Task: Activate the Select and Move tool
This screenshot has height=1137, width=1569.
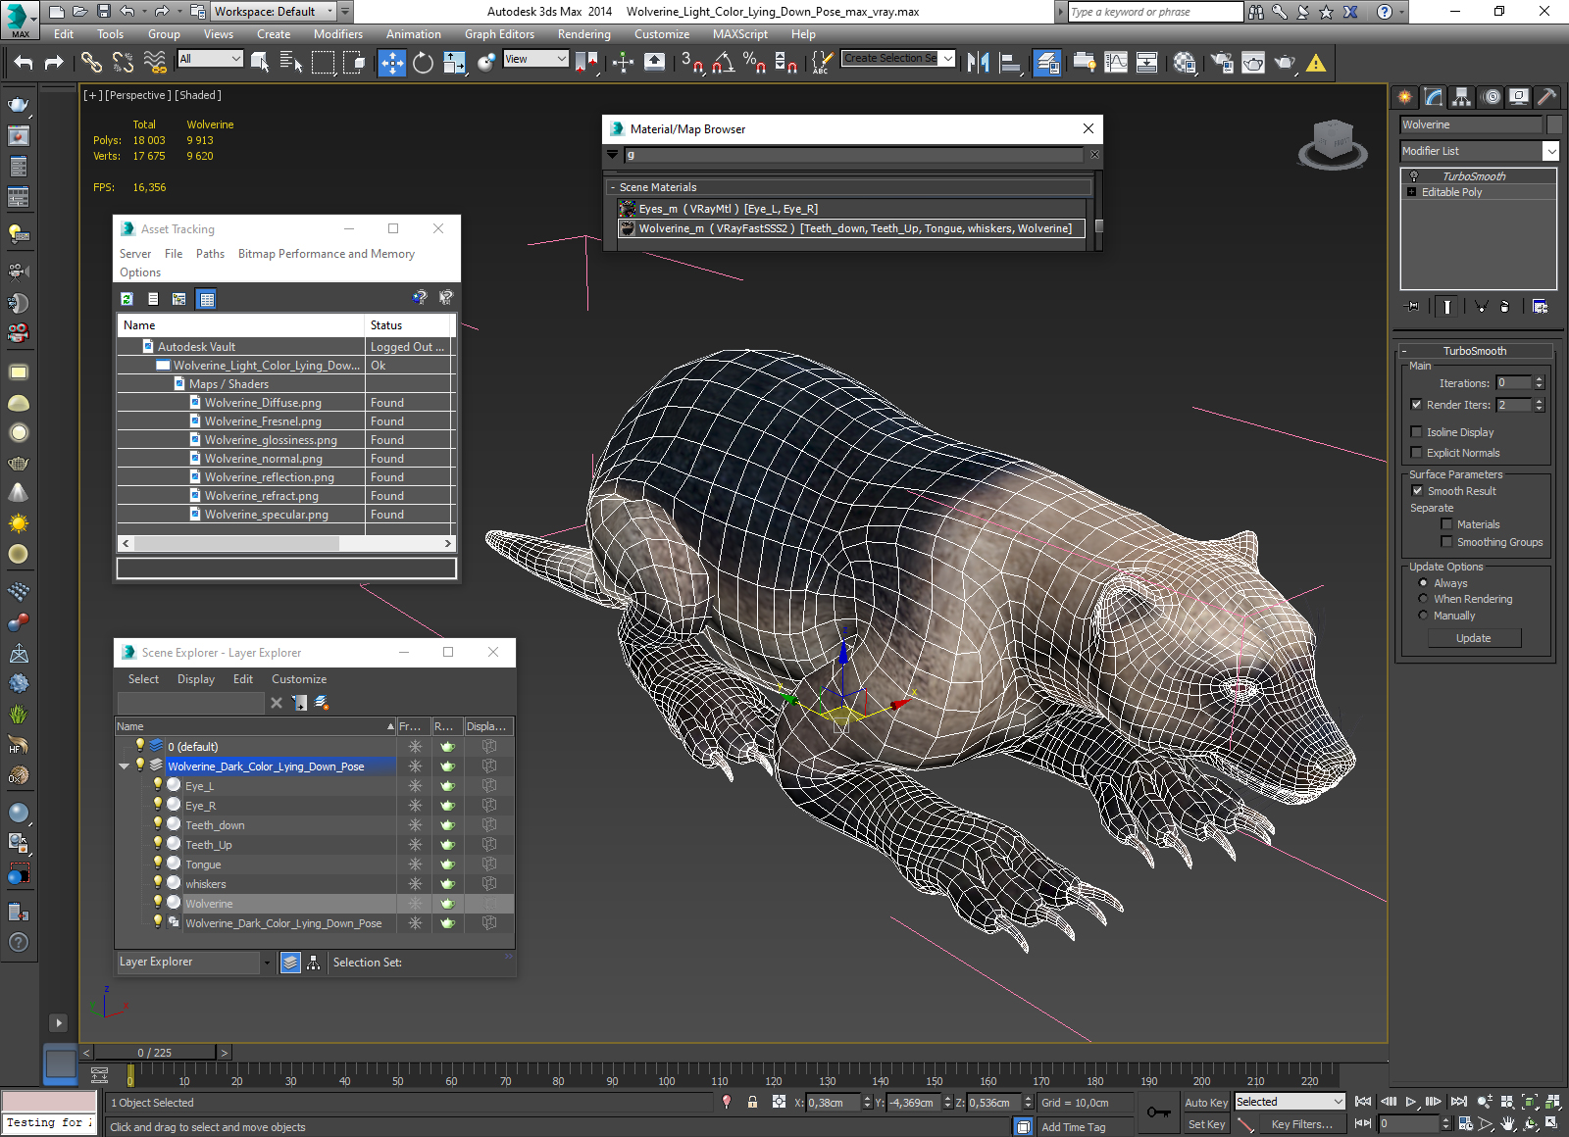Action: (391, 62)
